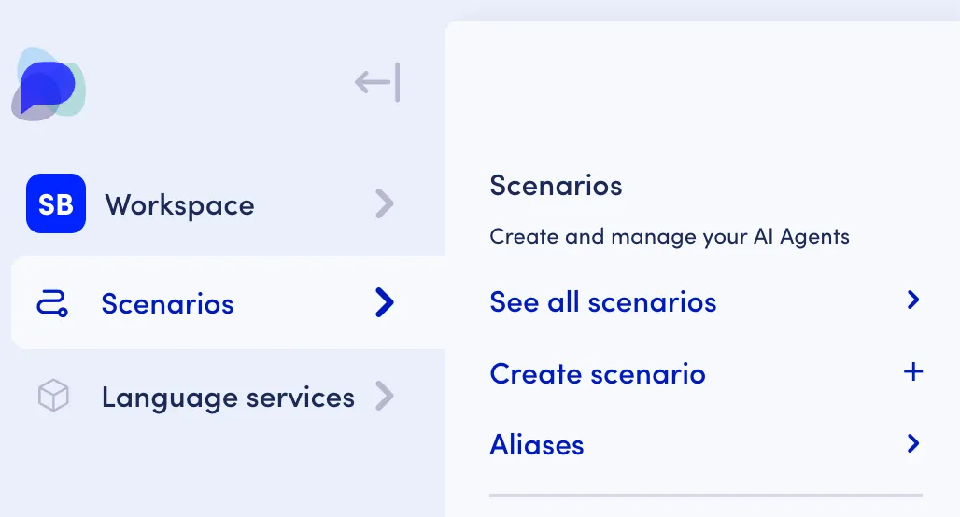Expand the Workspace chevron
This screenshot has height=517, width=960.
point(385,203)
